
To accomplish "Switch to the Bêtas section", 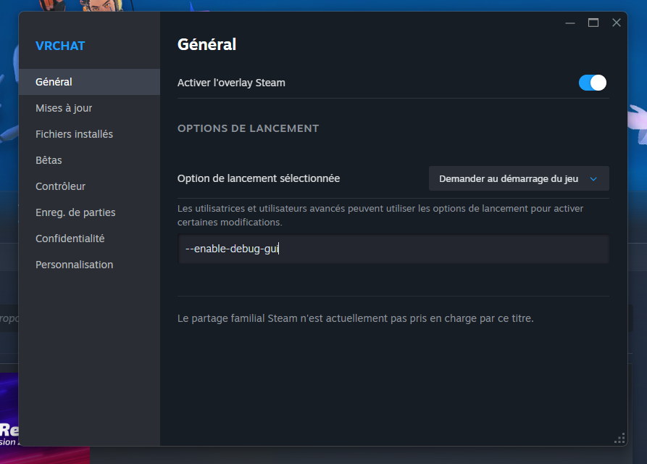I will click(x=90, y=160).
